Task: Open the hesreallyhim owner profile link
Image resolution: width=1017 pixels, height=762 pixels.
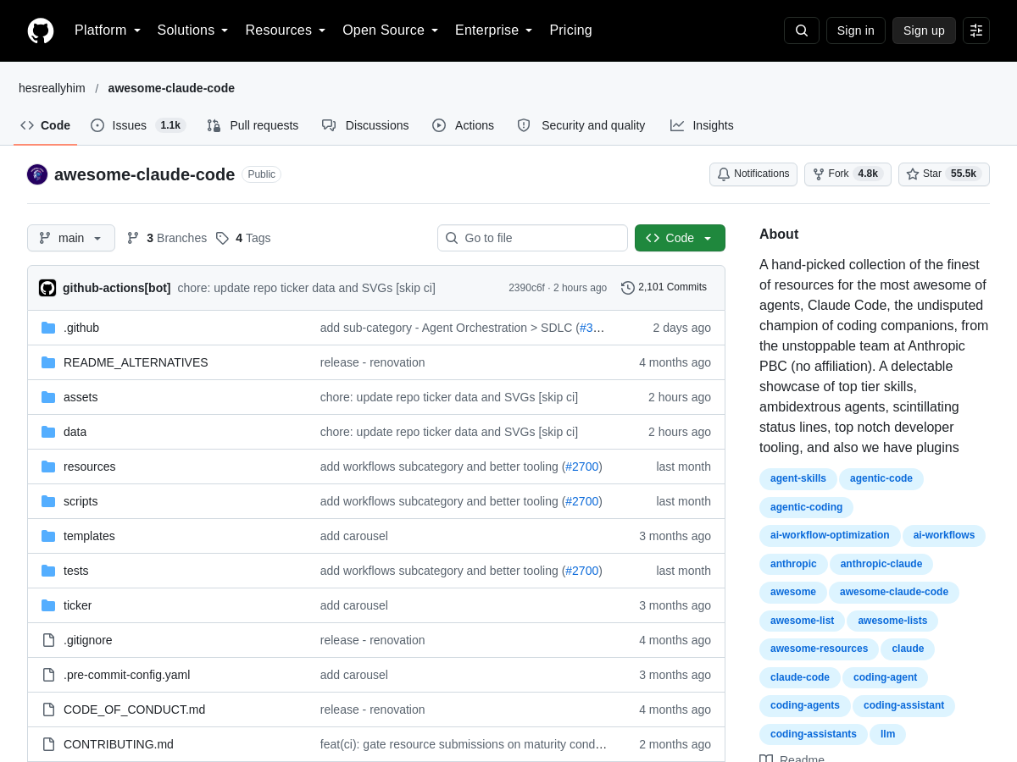Action: click(x=52, y=88)
